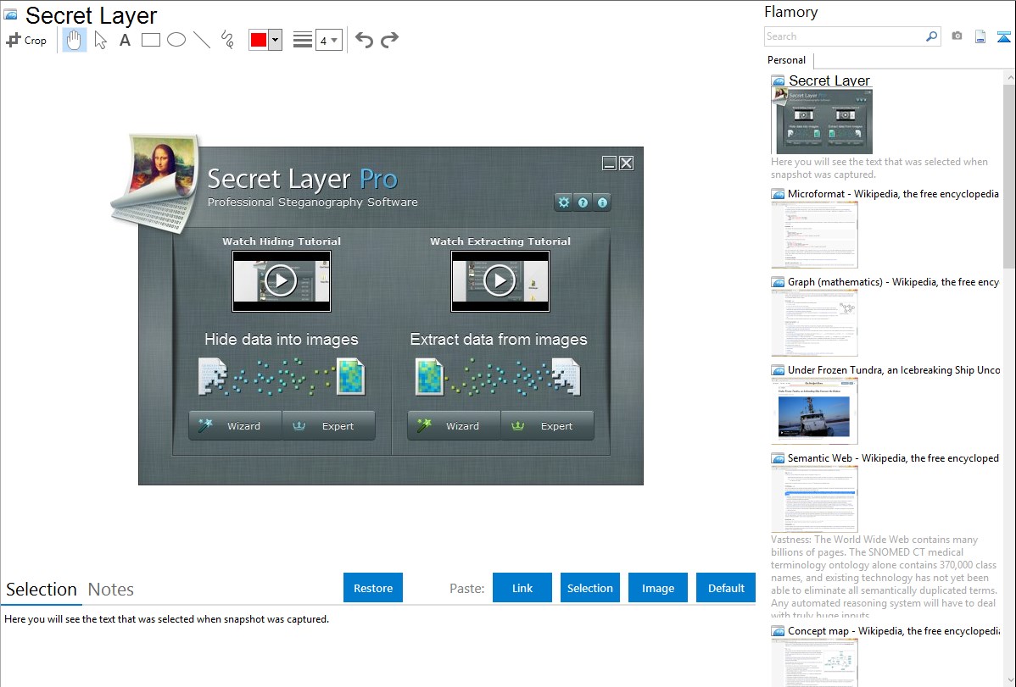Open the Microformat Wikipedia snapshot title
This screenshot has height=687, width=1016.
[x=893, y=194]
